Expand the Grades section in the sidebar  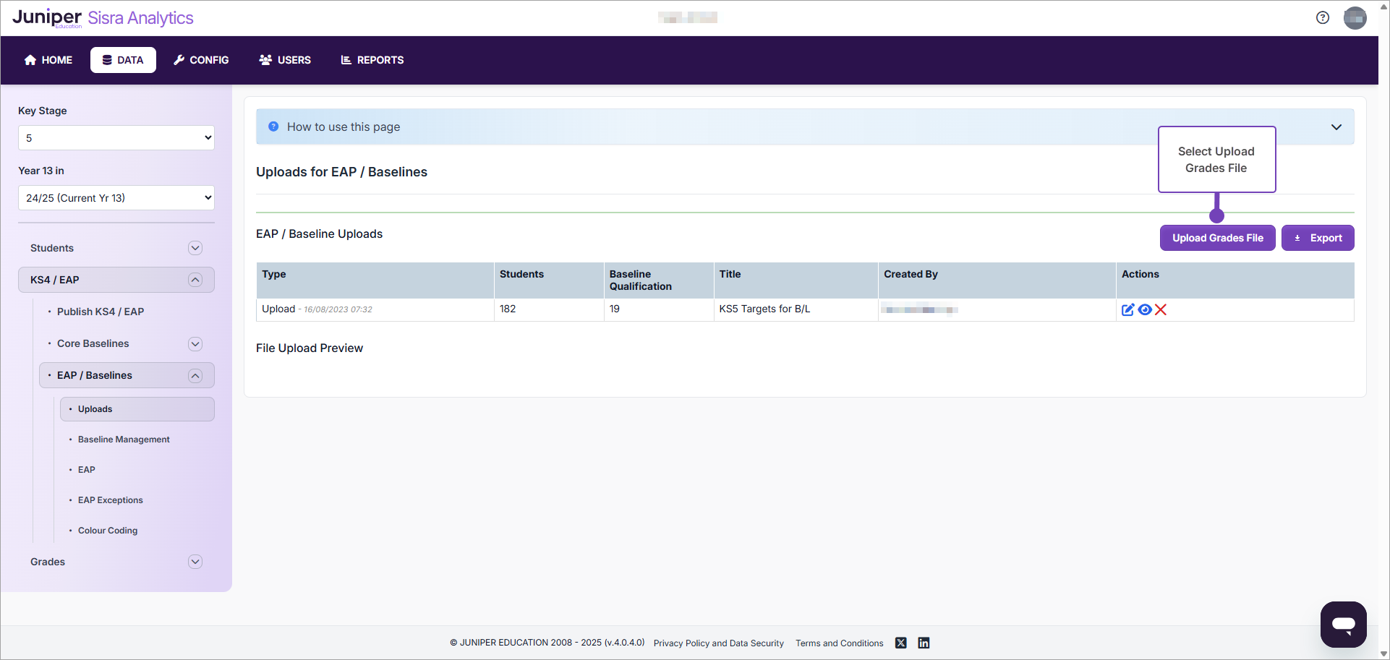point(195,562)
